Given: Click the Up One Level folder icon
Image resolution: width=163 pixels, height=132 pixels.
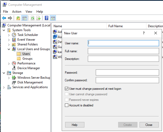Looking at the screenshot, I should 18,18.
